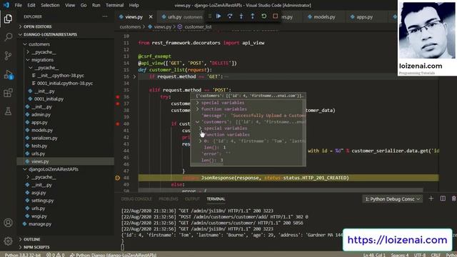Click Python: Django debug config in status bar
457x257 pixels.
pos(114,255)
